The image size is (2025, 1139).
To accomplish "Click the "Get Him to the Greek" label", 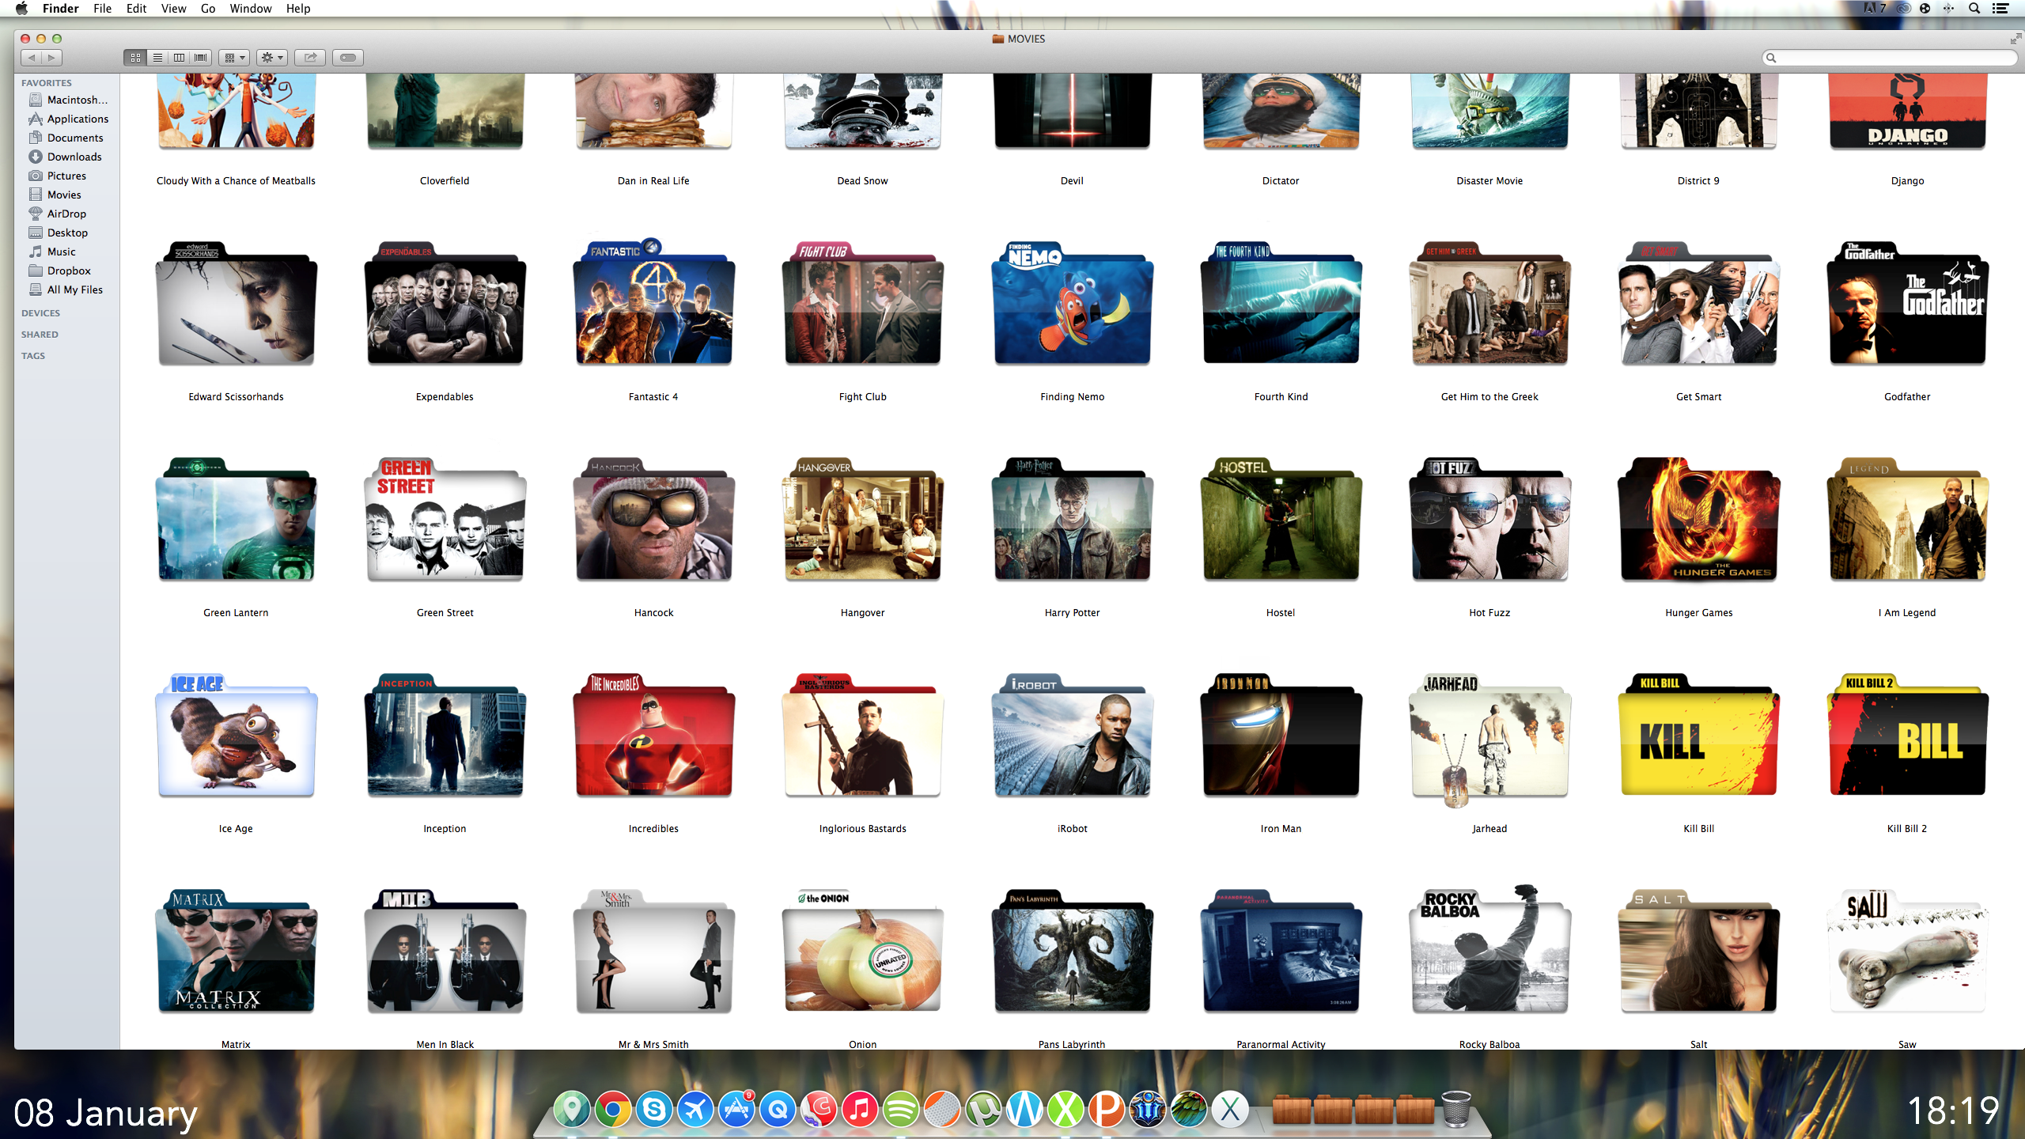I will pos(1489,397).
